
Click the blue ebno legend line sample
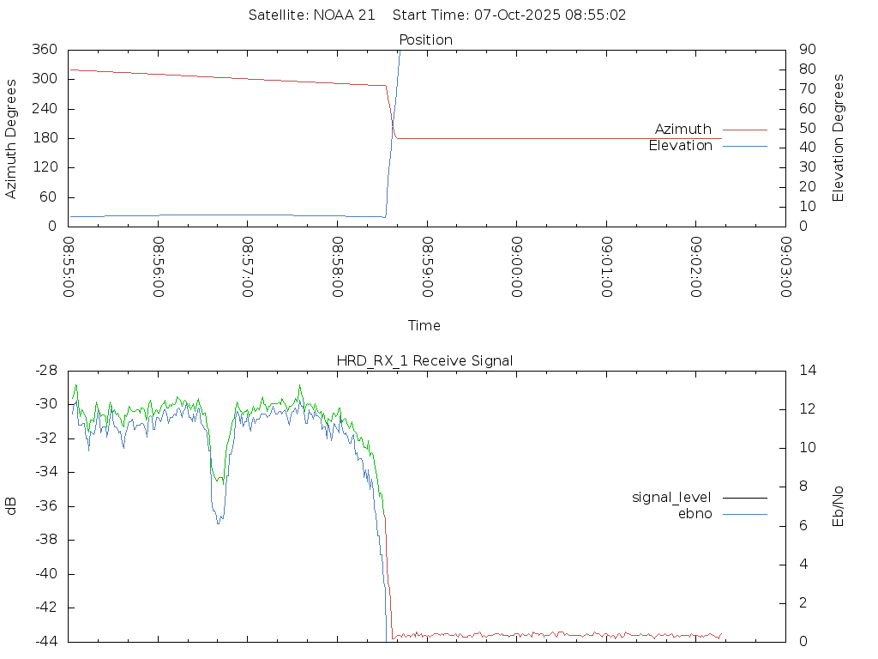pyautogui.click(x=744, y=514)
